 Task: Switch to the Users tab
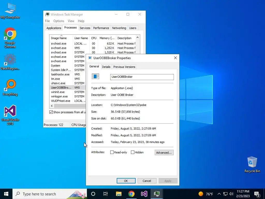point(133,28)
